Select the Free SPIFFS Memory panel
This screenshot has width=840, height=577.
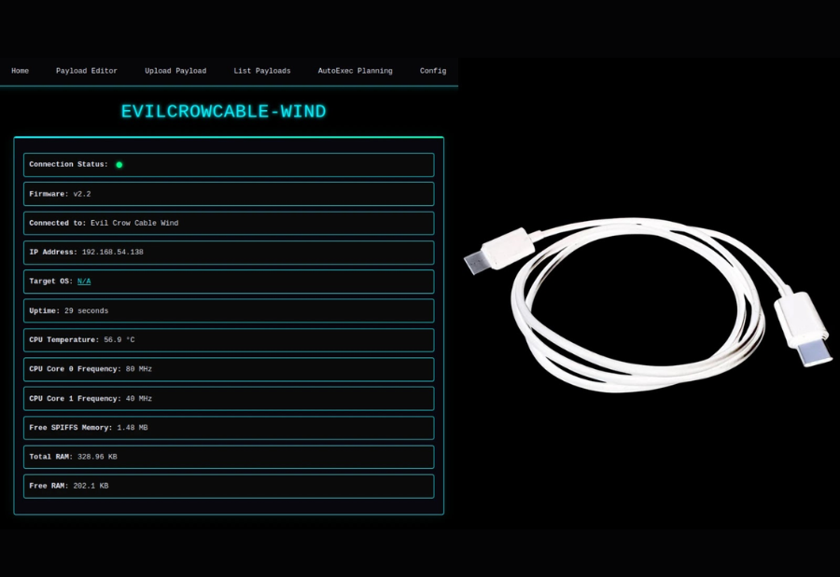point(229,427)
